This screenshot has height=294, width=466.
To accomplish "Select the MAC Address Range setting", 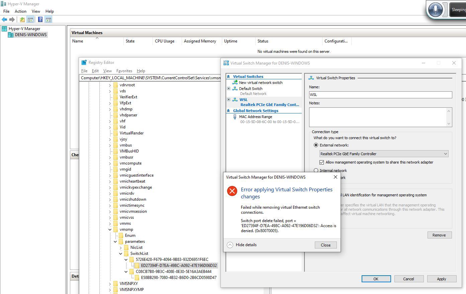I will click(256, 116).
